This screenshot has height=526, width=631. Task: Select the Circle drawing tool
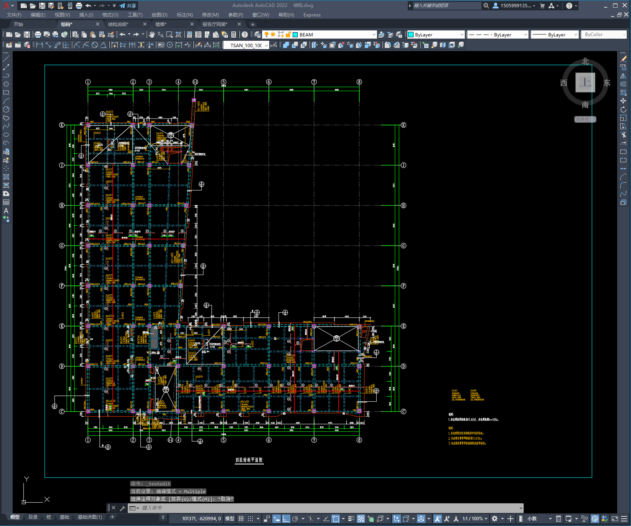6,109
